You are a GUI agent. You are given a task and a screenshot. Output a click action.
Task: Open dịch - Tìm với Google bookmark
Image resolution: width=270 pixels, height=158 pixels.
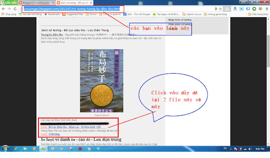pos(137,14)
